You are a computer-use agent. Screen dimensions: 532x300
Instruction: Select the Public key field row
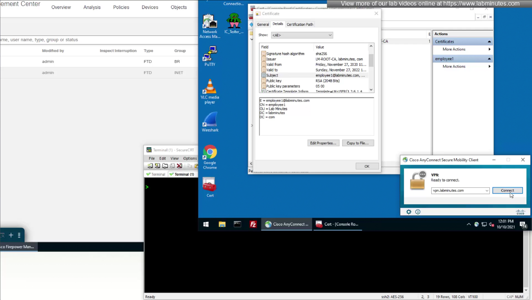coord(274,81)
